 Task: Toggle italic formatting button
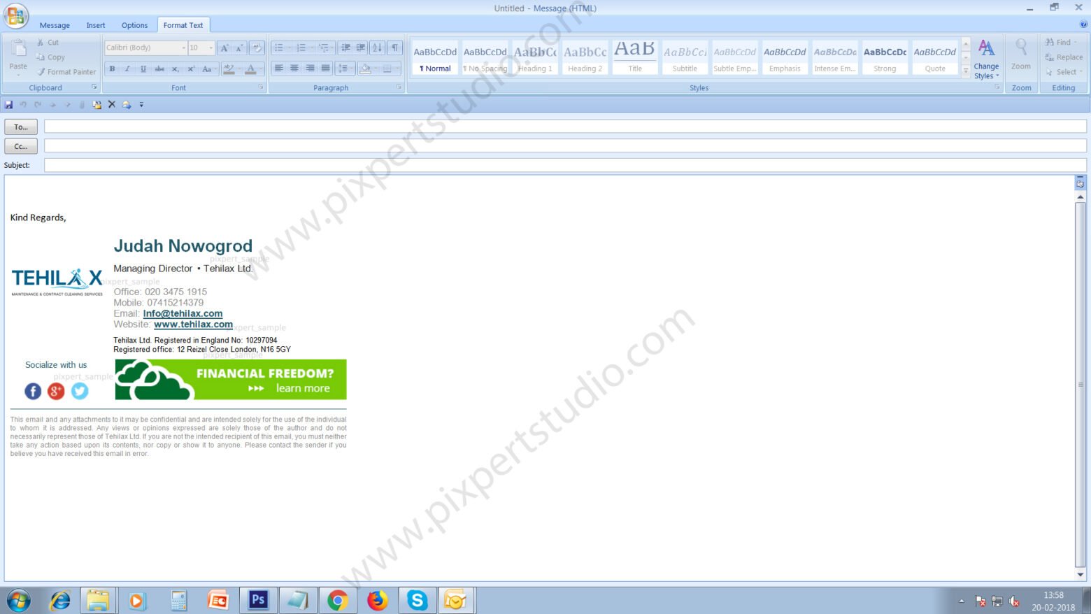tap(127, 69)
